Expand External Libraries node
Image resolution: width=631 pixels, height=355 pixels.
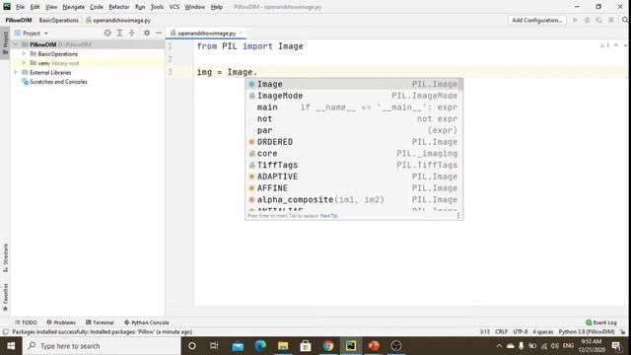[x=16, y=72]
